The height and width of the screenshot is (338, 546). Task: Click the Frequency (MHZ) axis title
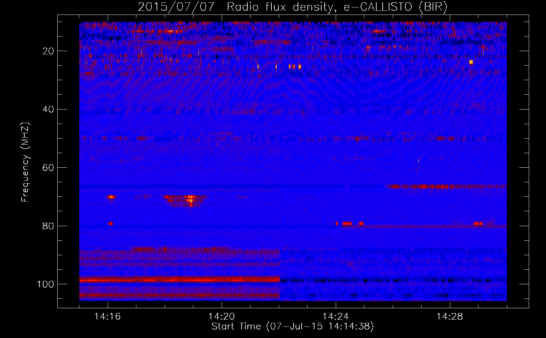25,162
